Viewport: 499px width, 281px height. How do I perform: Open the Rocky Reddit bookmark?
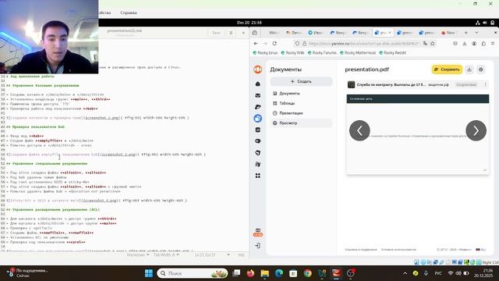392,53
